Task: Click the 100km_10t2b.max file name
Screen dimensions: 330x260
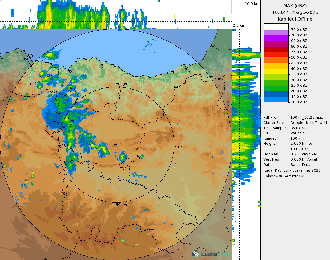Action: 307,118
